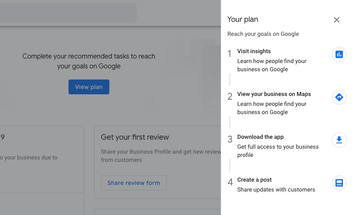Viewport: 352px width, 215px height.
Task: Click Share updates with customers description
Action: tap(276, 190)
